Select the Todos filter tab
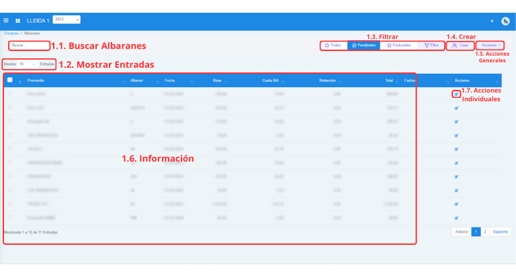The height and width of the screenshot is (277, 516). [x=333, y=46]
